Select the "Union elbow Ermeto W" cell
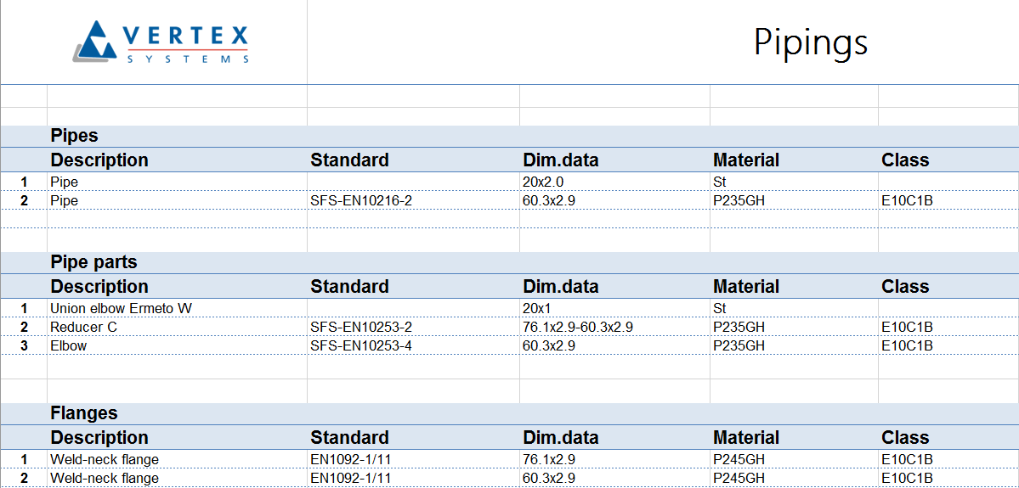Screen dimensions: 1019x488 coord(121,308)
